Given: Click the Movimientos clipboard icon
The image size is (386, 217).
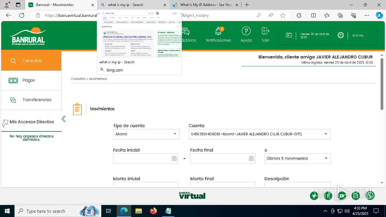Looking at the screenshot, I should click(x=77, y=109).
